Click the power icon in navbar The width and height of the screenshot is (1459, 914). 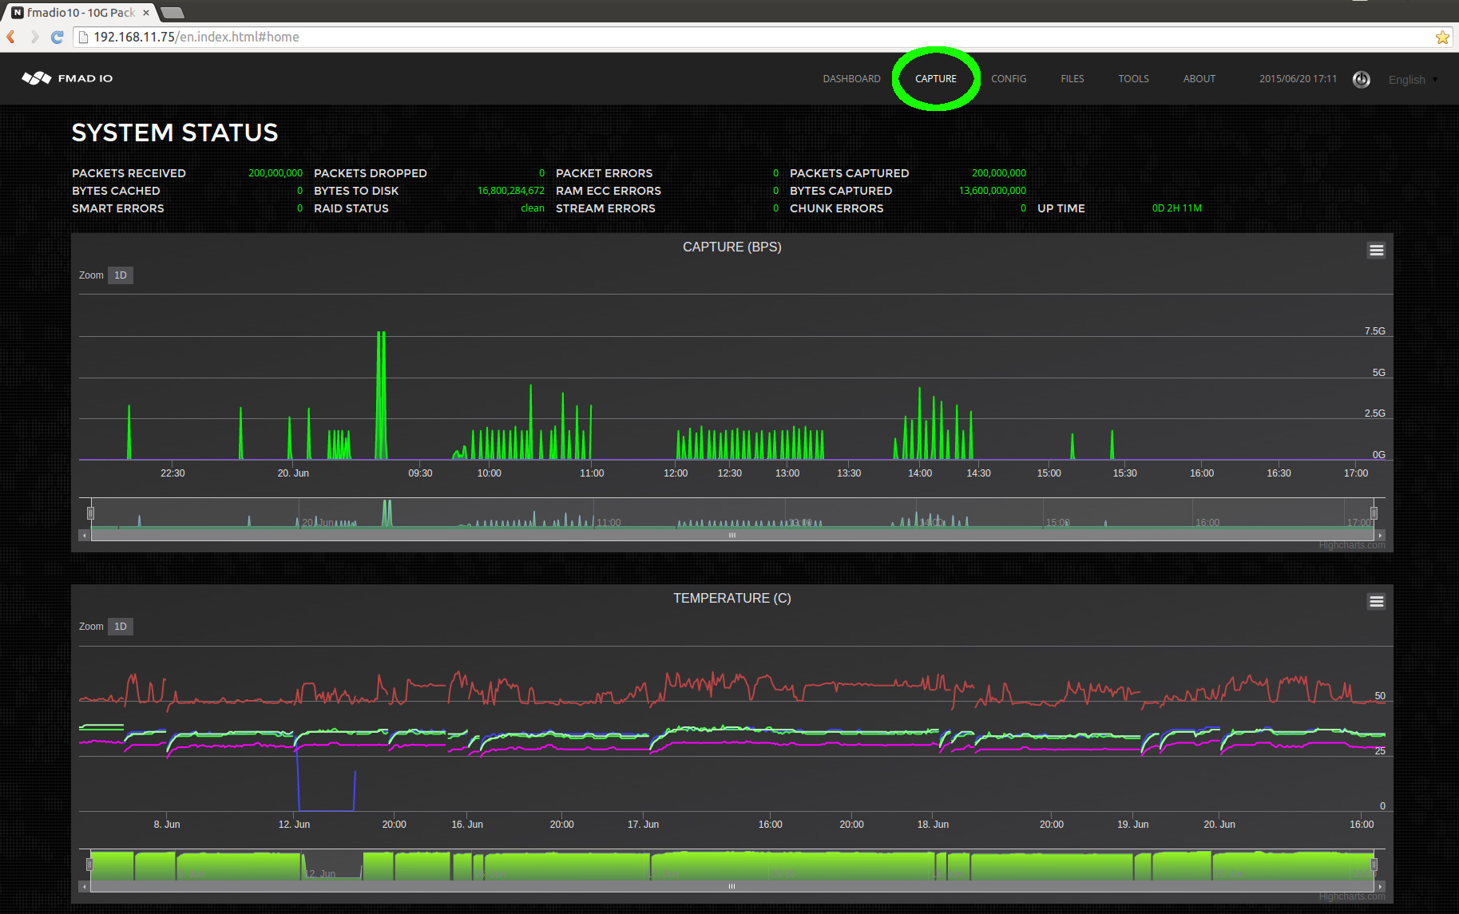[1361, 79]
